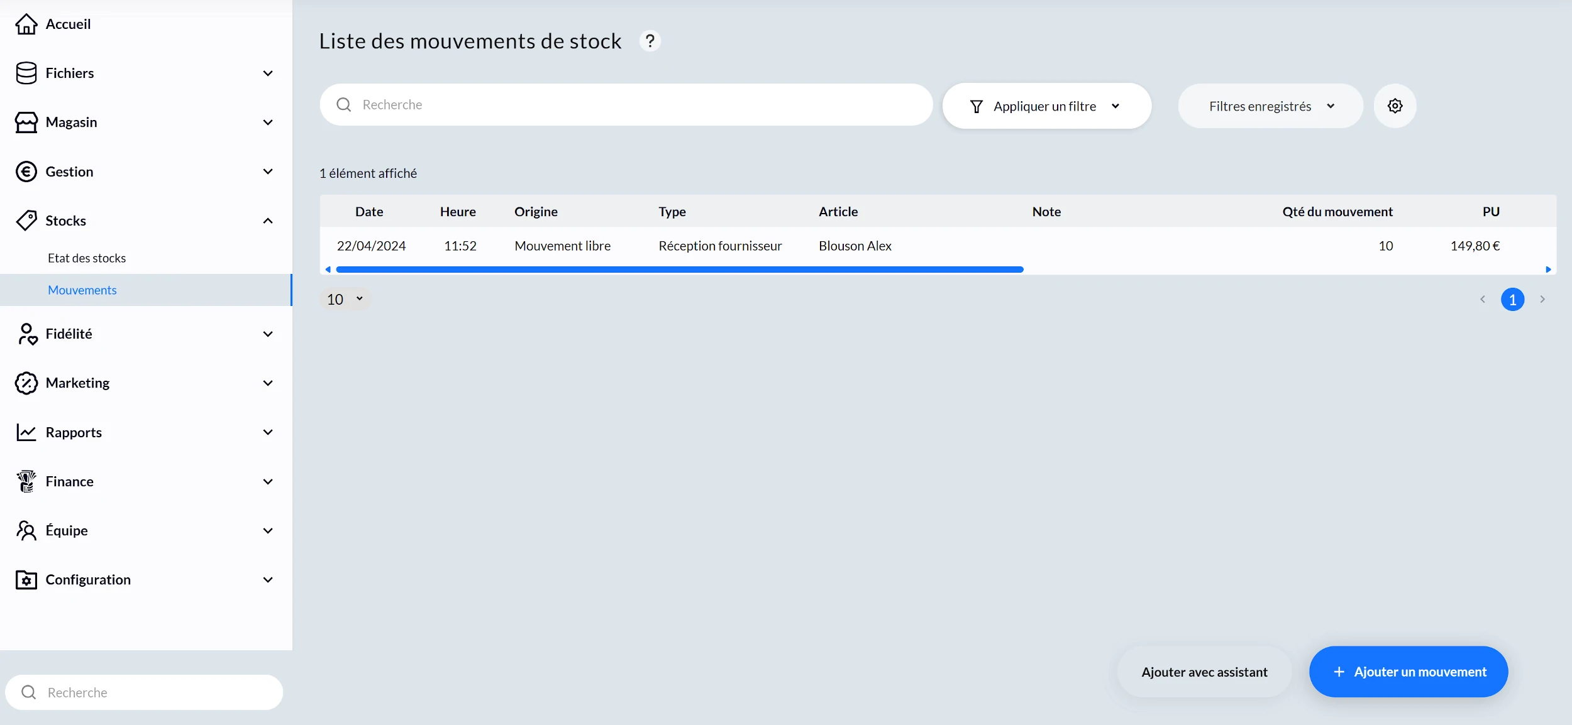Sort by Type column header
Screen dimensions: 1572x725
coord(672,212)
